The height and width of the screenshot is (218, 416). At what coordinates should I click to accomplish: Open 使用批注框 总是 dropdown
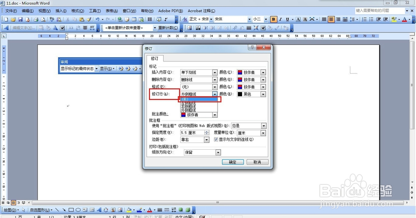coord(264,126)
